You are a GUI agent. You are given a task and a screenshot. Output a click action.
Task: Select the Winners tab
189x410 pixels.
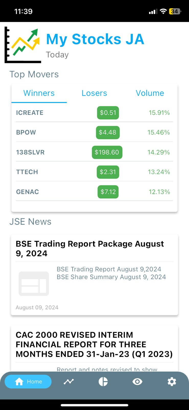click(39, 93)
